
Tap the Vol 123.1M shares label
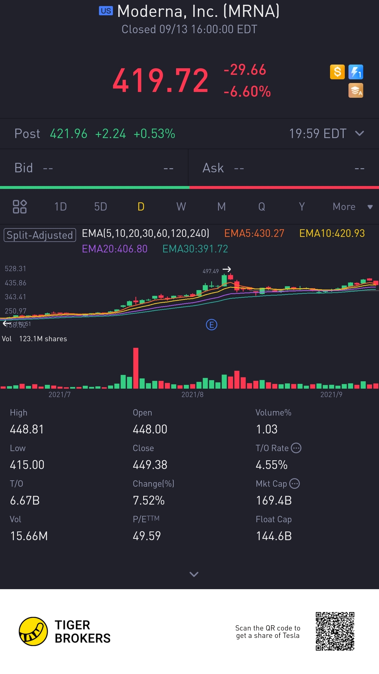[34, 339]
